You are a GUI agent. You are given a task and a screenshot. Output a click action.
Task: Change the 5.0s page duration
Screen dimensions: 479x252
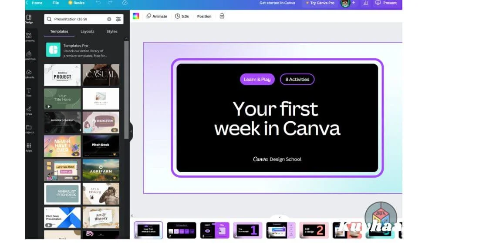pyautogui.click(x=182, y=16)
